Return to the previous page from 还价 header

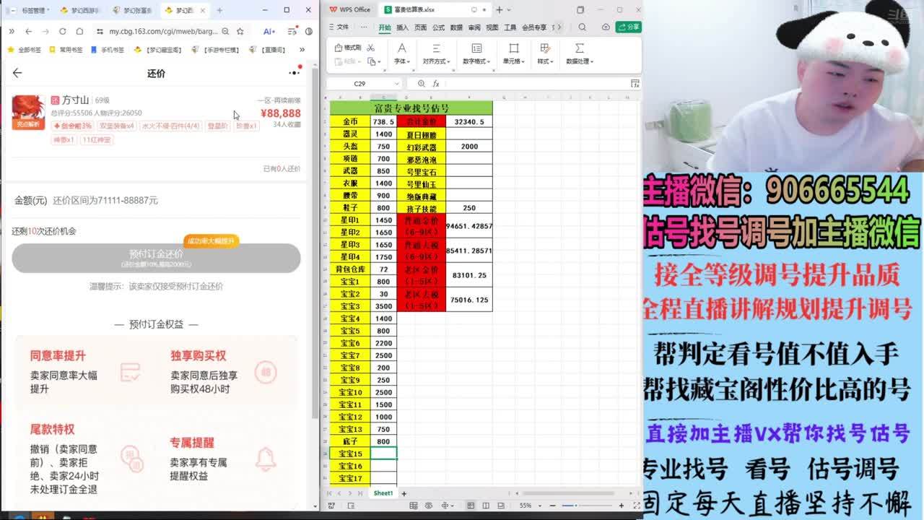[17, 73]
